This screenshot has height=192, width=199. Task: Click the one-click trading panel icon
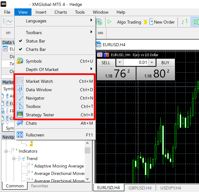100,55
